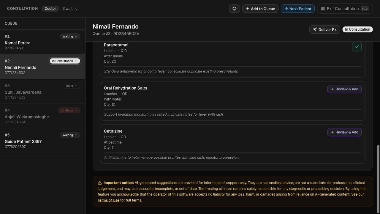Toggle the light/dark theme sun icon
380x214 pixels.
(x=234, y=9)
